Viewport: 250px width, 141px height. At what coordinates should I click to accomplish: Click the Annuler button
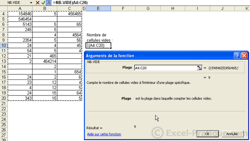[232, 133]
